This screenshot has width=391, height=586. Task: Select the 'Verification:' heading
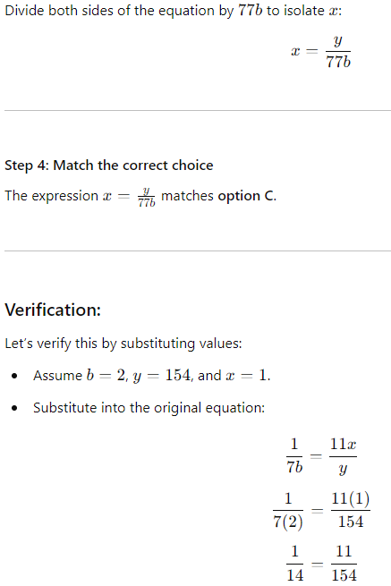[53, 310]
